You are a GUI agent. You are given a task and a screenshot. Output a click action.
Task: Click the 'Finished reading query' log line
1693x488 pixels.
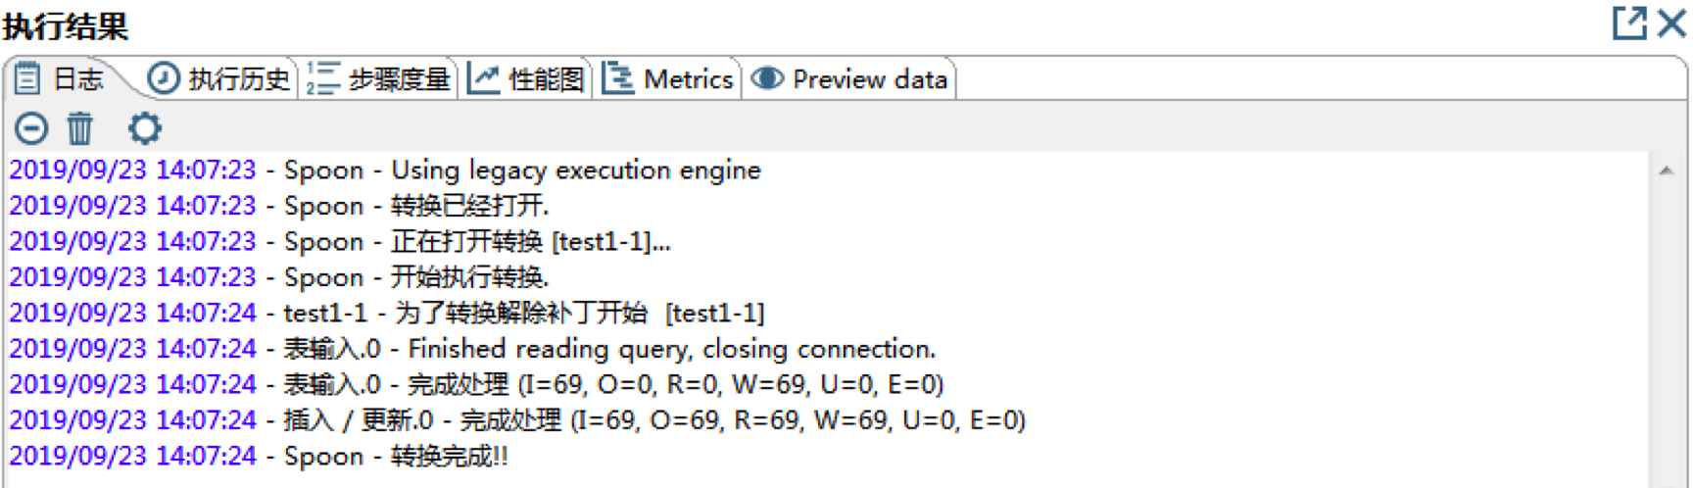point(671,349)
